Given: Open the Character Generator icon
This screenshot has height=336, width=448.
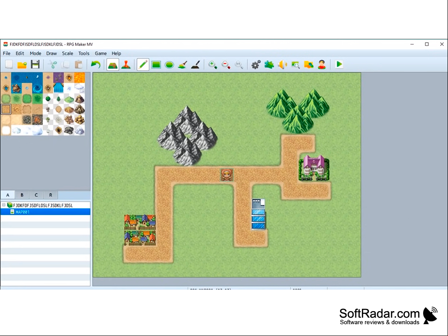Looking at the screenshot, I should click(x=322, y=64).
